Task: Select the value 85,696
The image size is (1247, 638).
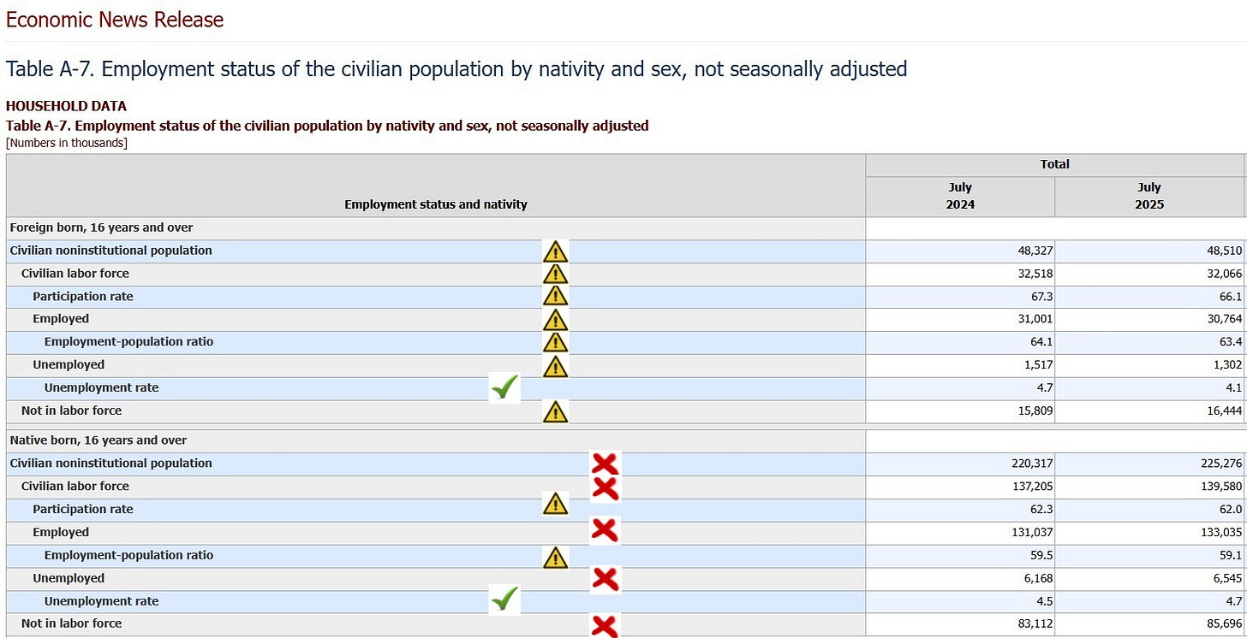Action: [x=1224, y=624]
